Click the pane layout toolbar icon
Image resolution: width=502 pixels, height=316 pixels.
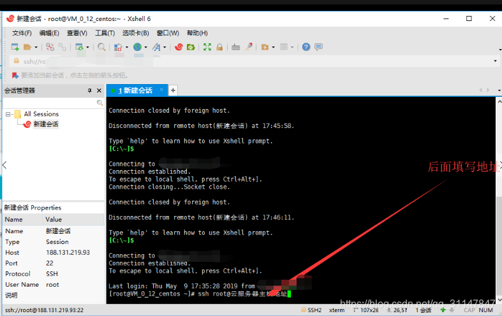tap(284, 47)
